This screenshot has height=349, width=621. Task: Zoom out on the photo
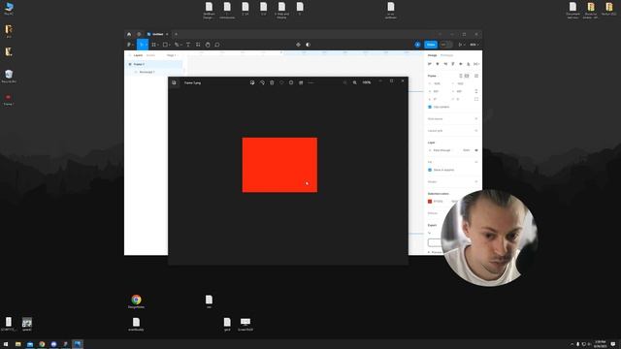point(345,82)
